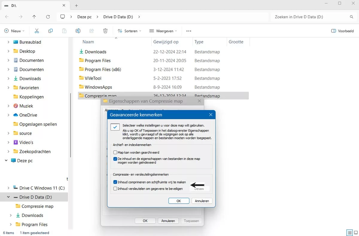Open the three-dots more options menu
Image resolution: width=359 pixels, height=236 pixels.
point(188,31)
